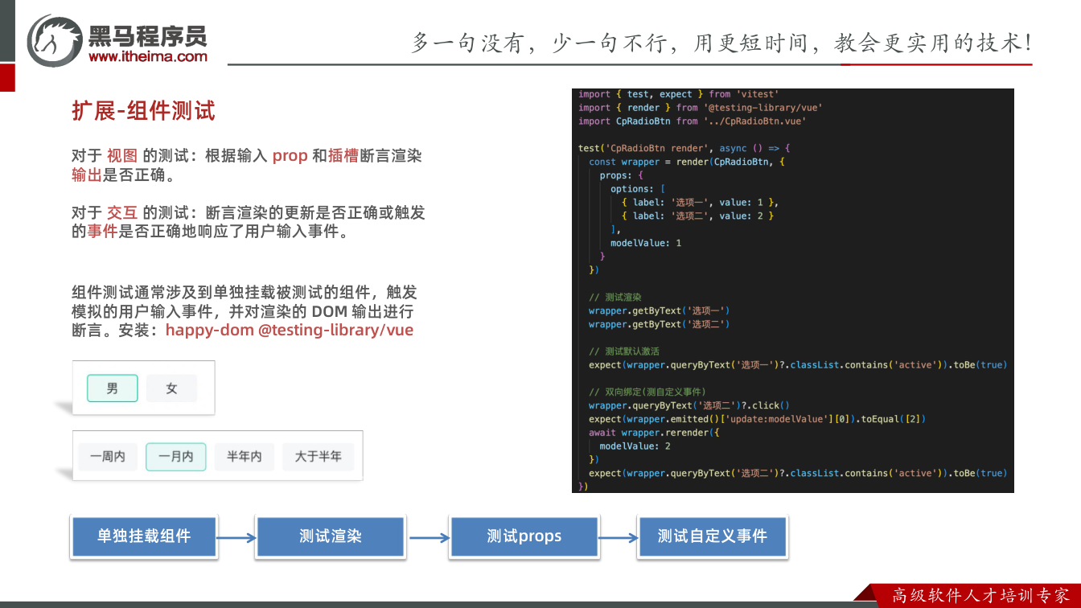Pick the 大于半年 radio option
The height and width of the screenshot is (608, 1081).
pos(318,457)
